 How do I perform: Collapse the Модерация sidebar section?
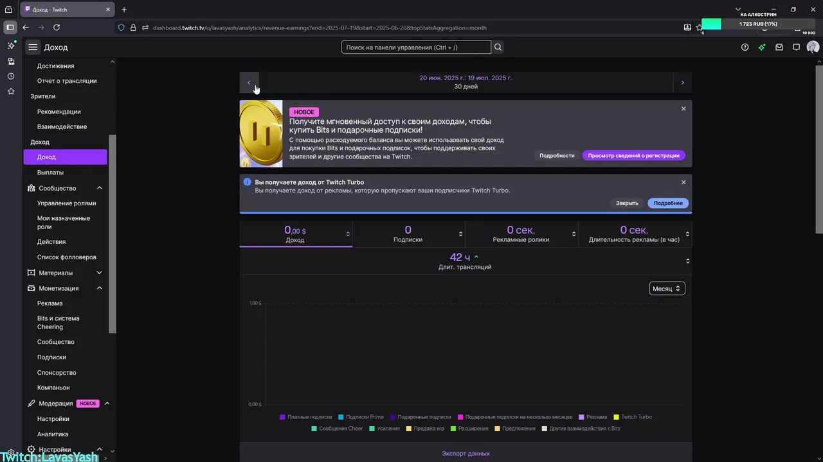point(107,404)
